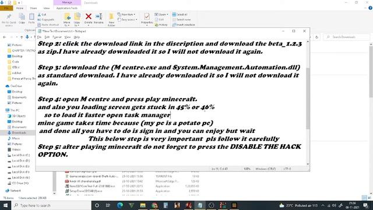Click Notepad scrollbar down arrow
The image size is (373, 210).
pos(308,164)
